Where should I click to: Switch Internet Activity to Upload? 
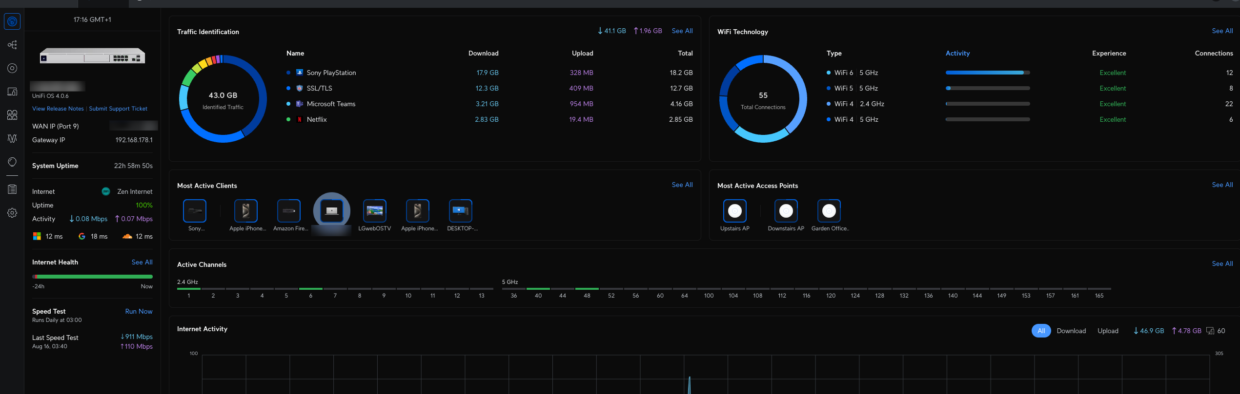click(1108, 331)
